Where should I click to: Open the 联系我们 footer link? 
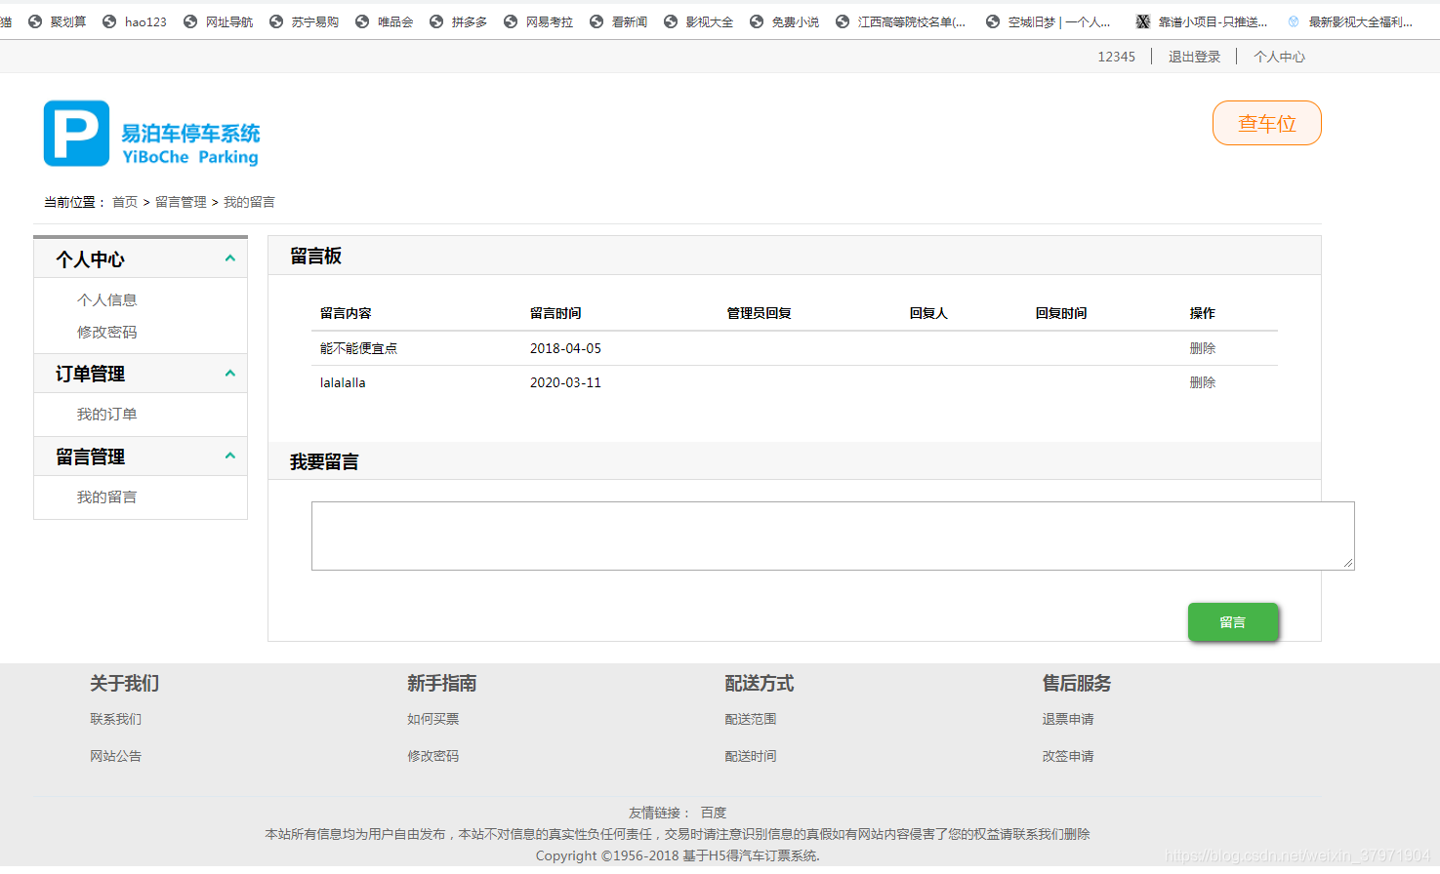click(116, 719)
